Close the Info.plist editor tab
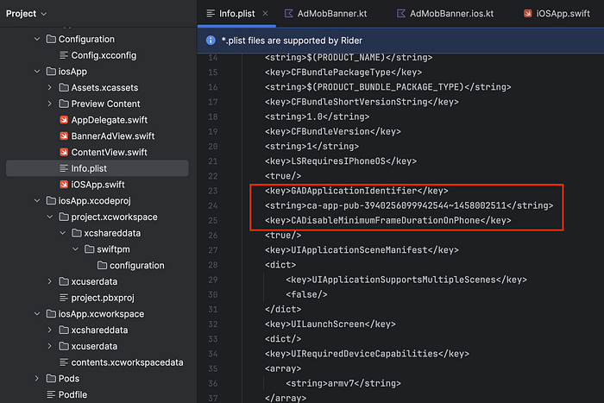 (266, 14)
